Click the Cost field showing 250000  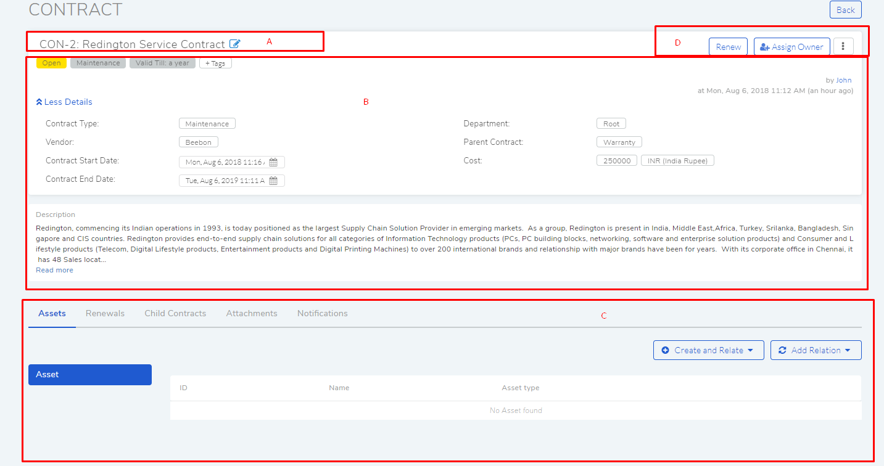617,160
